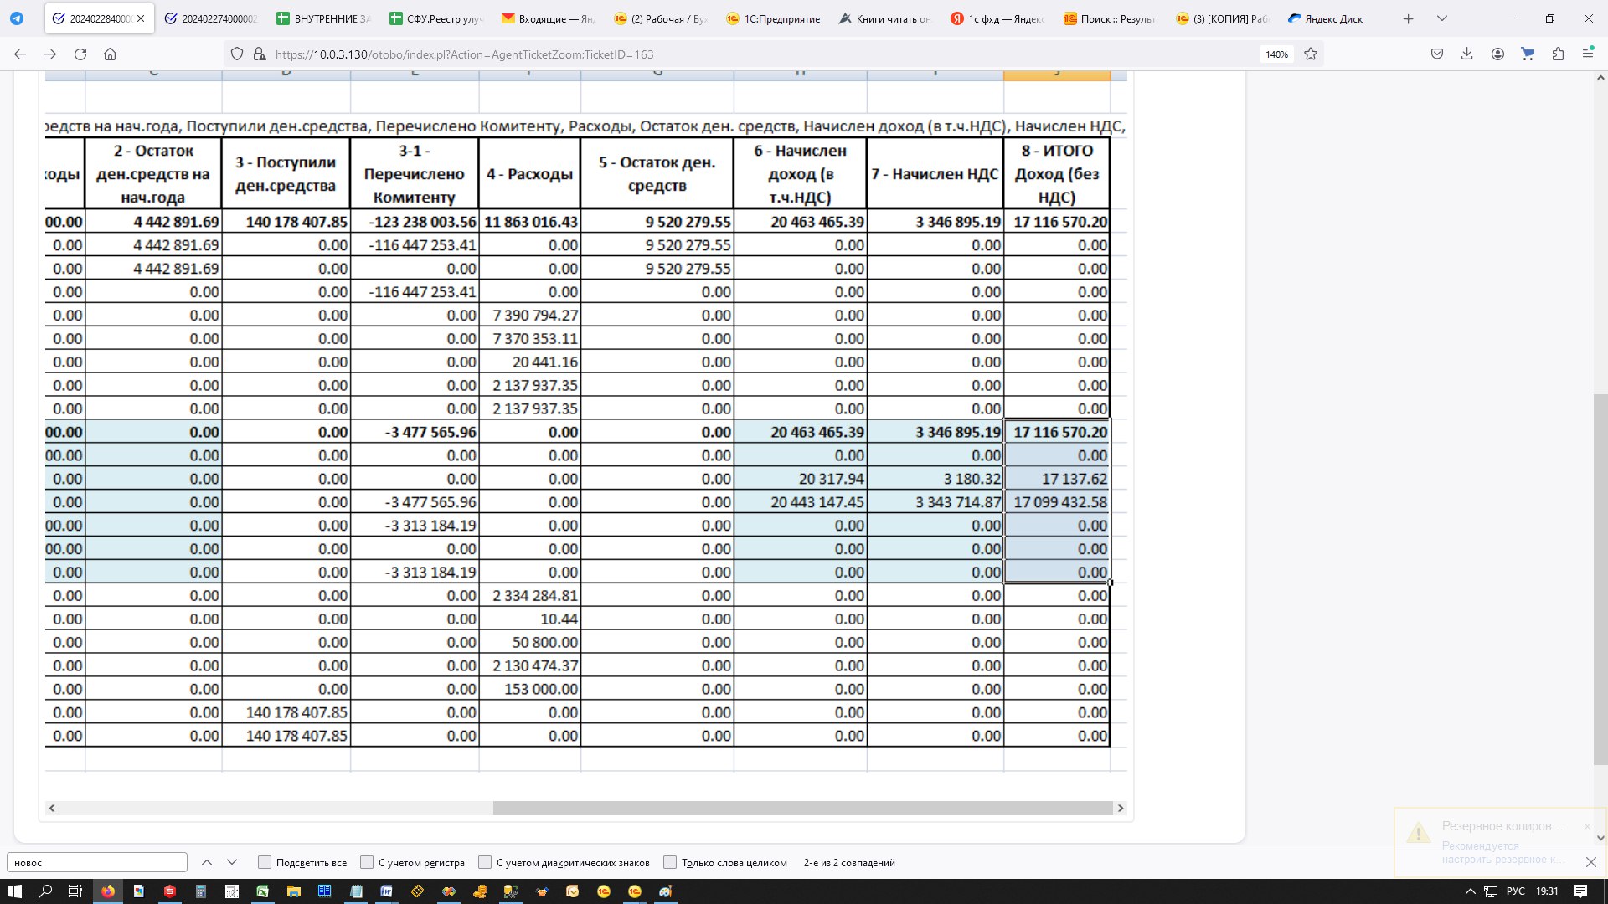Click the find-in-page search field

click(96, 862)
